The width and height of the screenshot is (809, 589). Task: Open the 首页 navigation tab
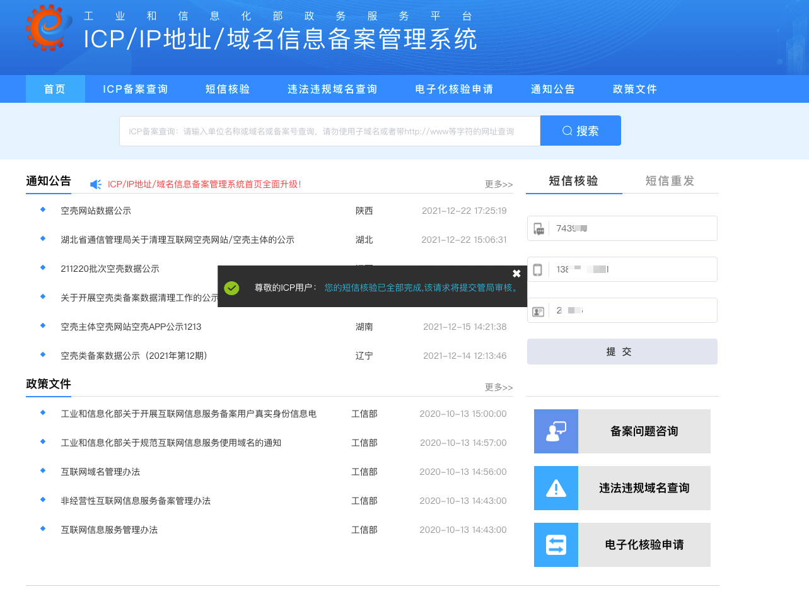(55, 89)
